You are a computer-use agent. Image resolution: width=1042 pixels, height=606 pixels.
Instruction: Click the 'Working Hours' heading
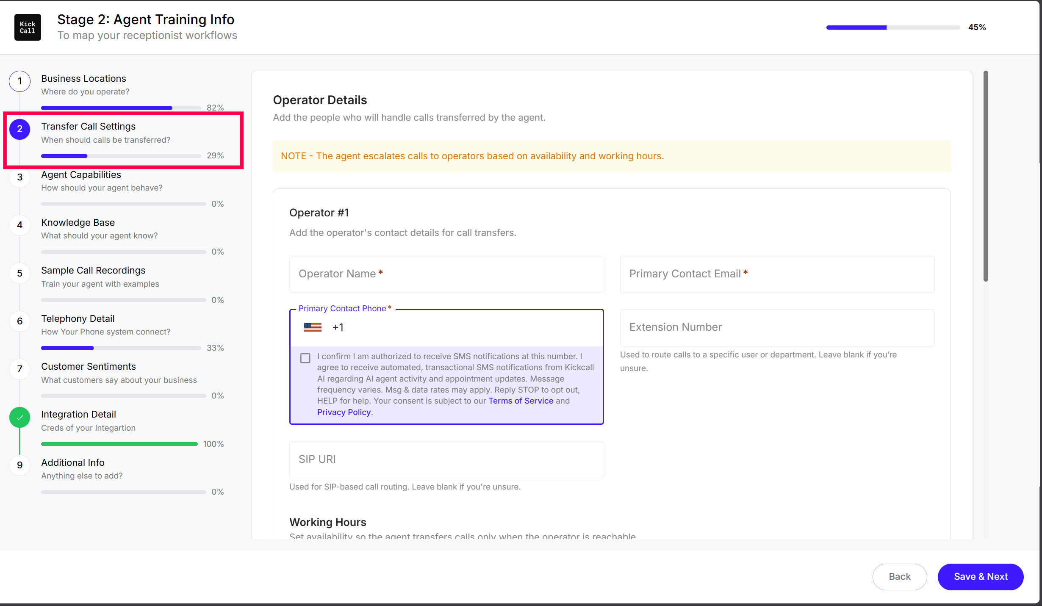327,522
